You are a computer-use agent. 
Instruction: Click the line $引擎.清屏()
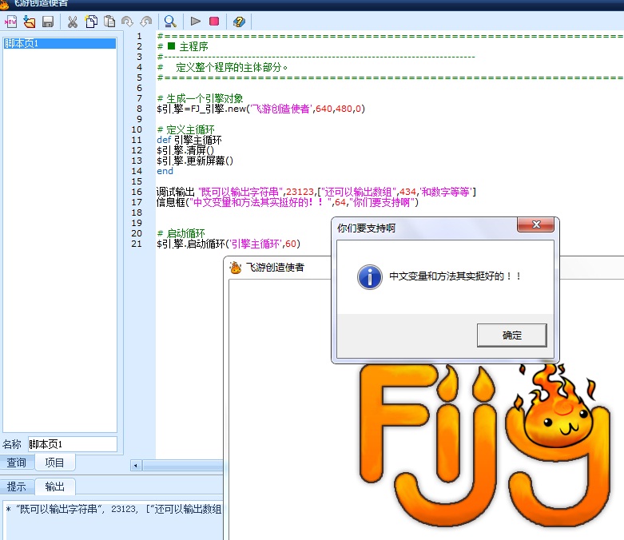[185, 150]
